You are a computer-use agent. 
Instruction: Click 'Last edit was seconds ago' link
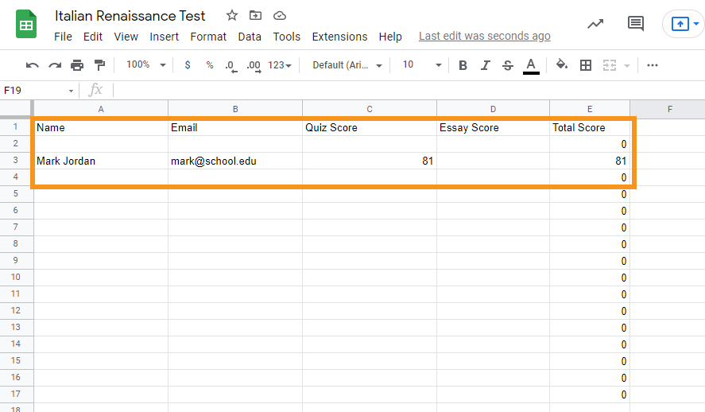click(484, 37)
